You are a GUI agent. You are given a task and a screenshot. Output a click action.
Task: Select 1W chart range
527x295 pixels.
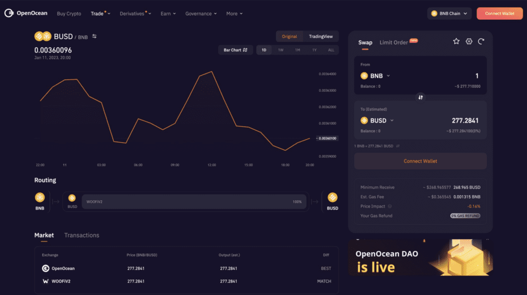click(280, 50)
